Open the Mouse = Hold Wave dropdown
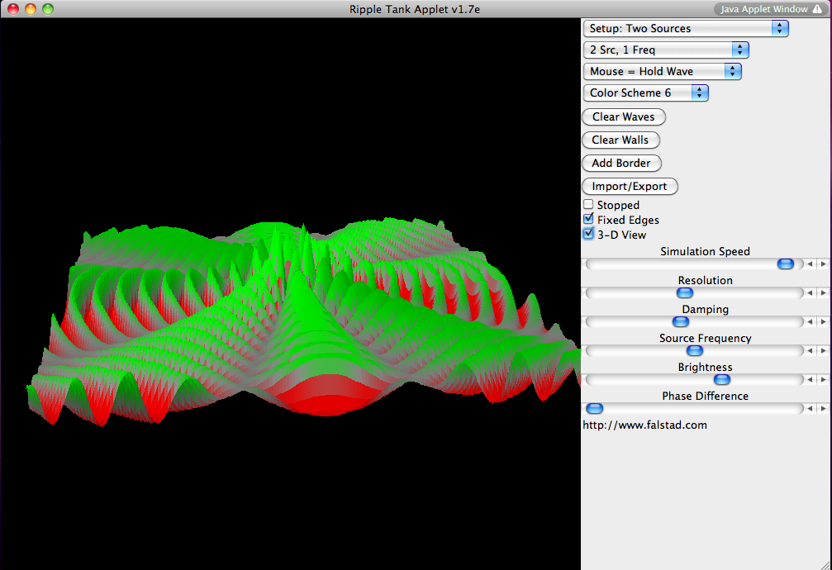 click(x=662, y=71)
